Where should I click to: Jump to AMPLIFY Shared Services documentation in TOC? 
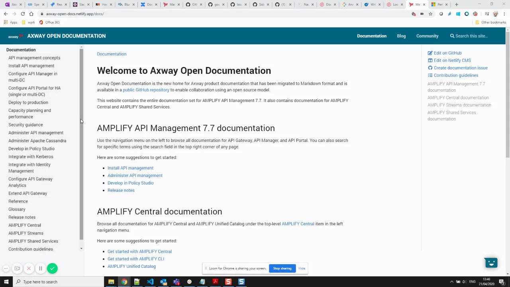(x=451, y=116)
